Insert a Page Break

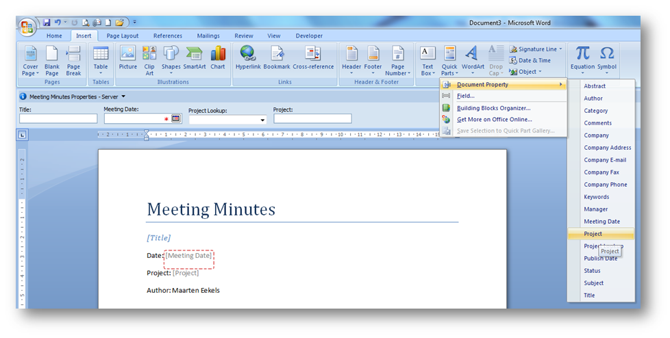tap(73, 61)
